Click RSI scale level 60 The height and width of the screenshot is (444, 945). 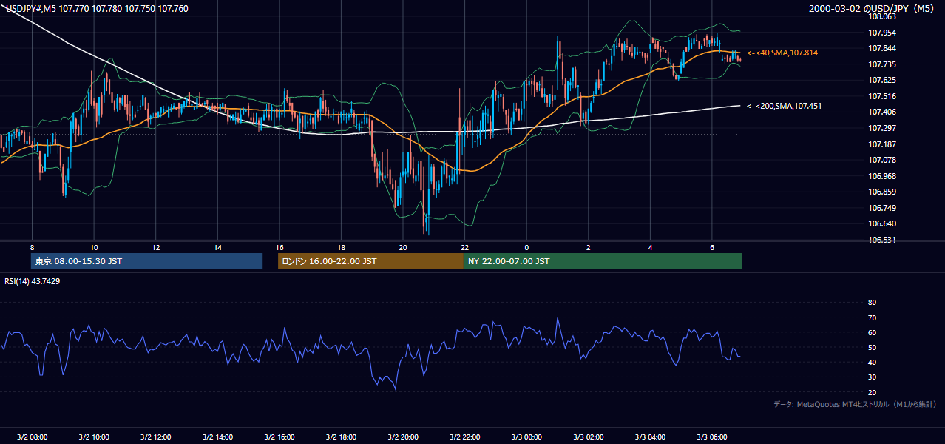(872, 332)
